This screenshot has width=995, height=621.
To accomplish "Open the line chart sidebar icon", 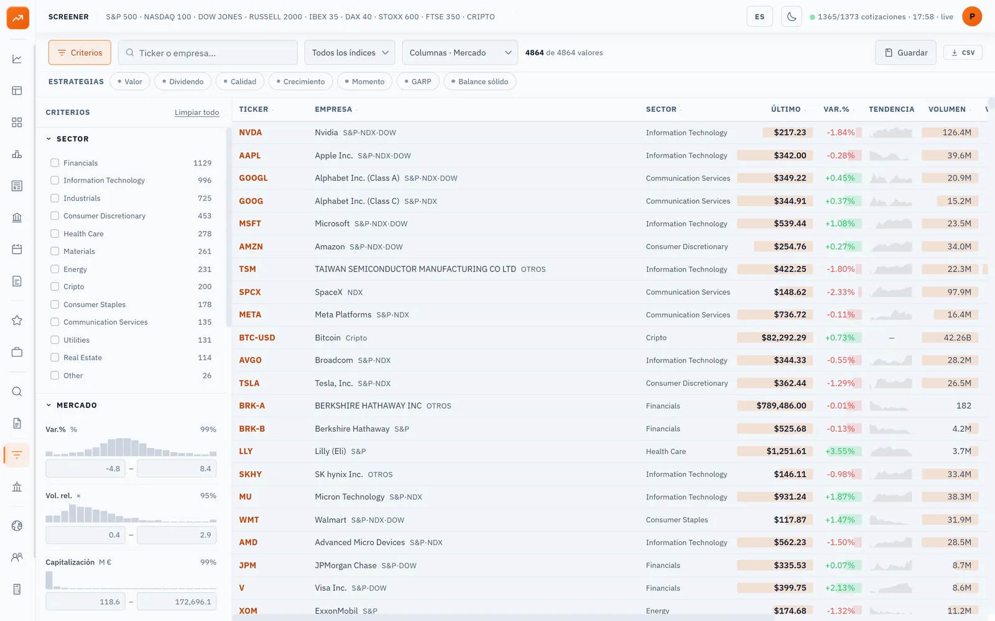I will click(x=17, y=59).
